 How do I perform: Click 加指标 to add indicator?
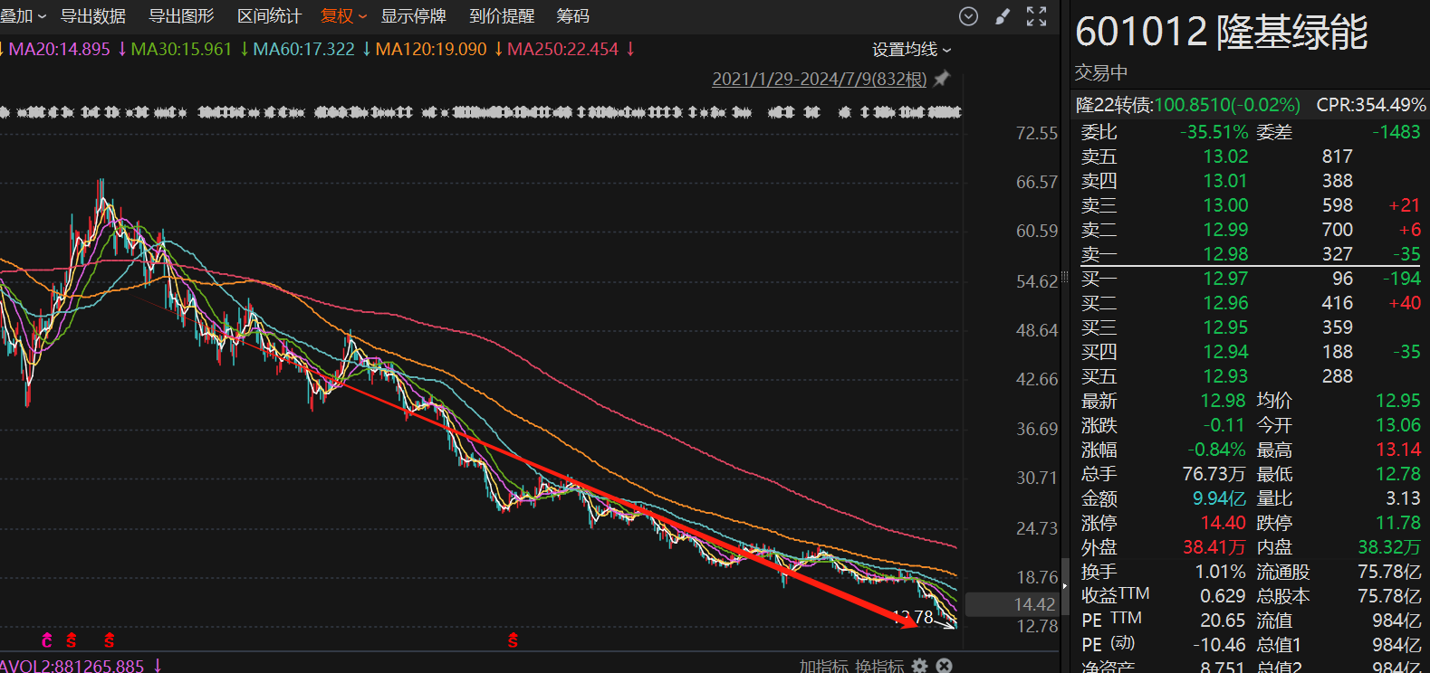(x=823, y=666)
